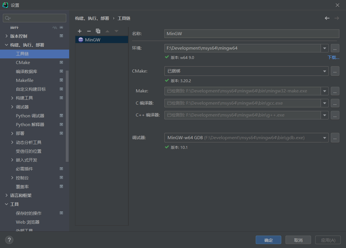346x248 pixels.
Task: Click the 下载... link for environment
Action: [x=334, y=57]
